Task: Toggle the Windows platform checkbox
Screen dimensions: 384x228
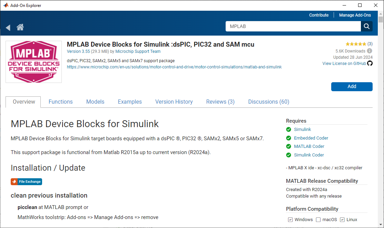Action: point(290,220)
